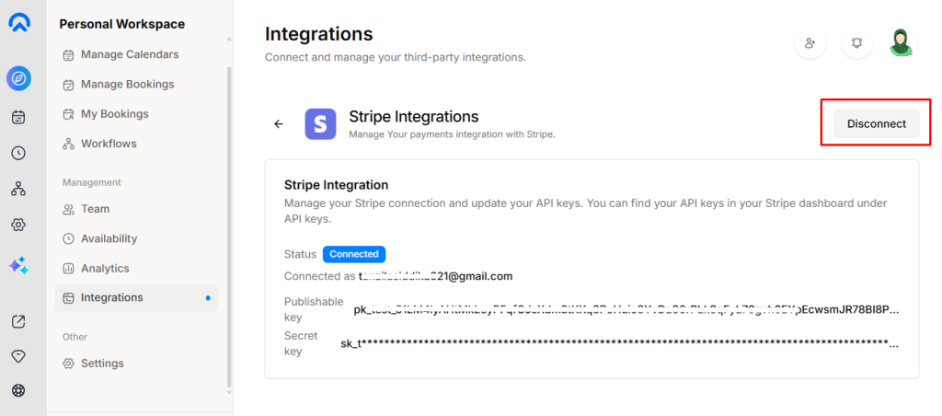Go to Manage Bookings

127,84
